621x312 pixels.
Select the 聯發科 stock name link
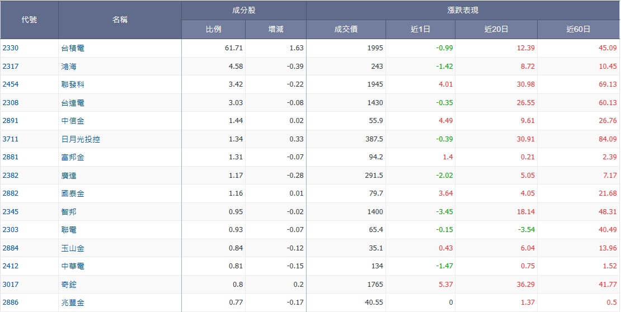pos(73,84)
